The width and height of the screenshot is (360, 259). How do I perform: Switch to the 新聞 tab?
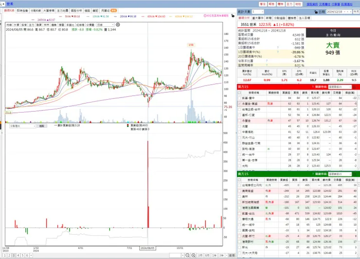[x=269, y=18]
